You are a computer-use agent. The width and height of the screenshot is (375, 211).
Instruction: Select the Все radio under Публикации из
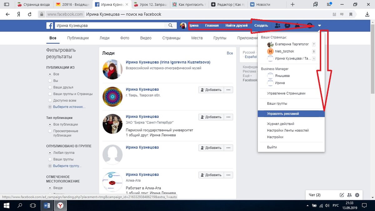(50, 74)
